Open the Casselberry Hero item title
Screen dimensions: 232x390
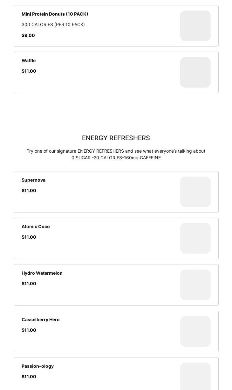[41, 320]
